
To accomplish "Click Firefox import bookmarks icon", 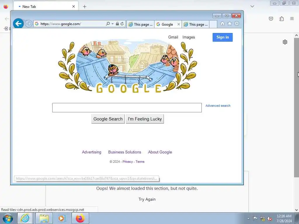I will [x=6, y=29].
